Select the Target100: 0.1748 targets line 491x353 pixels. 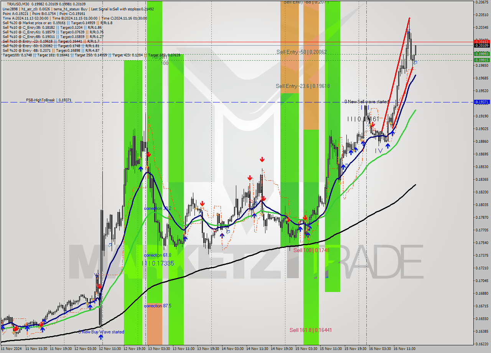click(91, 55)
